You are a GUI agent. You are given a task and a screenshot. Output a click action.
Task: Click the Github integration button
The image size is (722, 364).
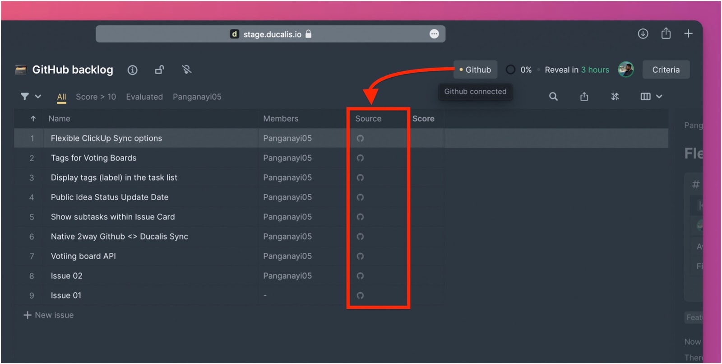(475, 70)
